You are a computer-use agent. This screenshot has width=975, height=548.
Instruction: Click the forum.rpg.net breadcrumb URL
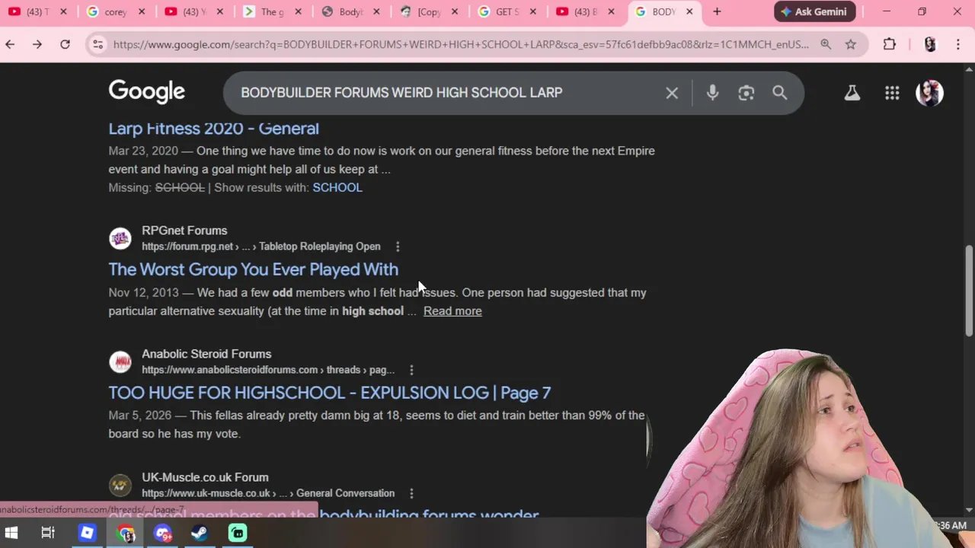(x=261, y=247)
